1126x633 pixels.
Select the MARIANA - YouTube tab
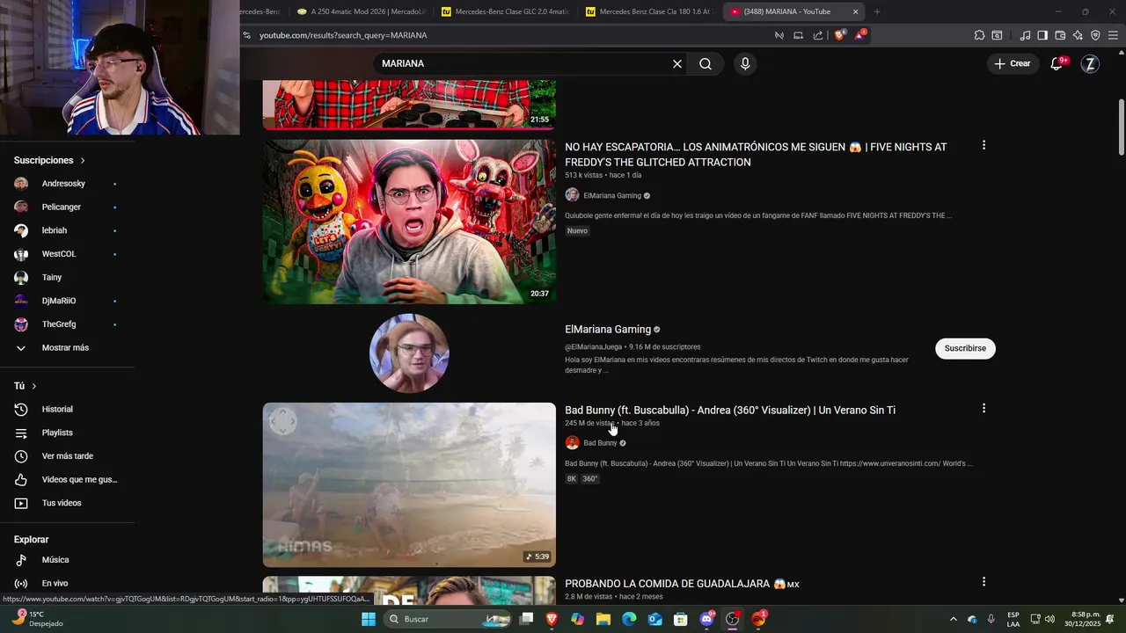[786, 12]
